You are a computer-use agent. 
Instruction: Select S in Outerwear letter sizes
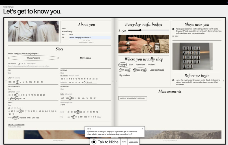coord(70,98)
